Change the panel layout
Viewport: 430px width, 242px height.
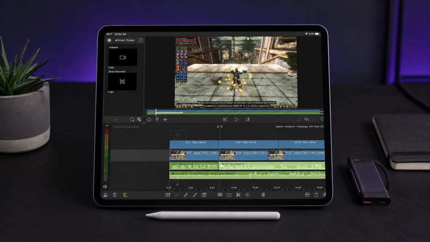307,195
